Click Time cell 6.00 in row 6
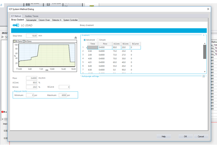The image size is (217, 148). 93,66
